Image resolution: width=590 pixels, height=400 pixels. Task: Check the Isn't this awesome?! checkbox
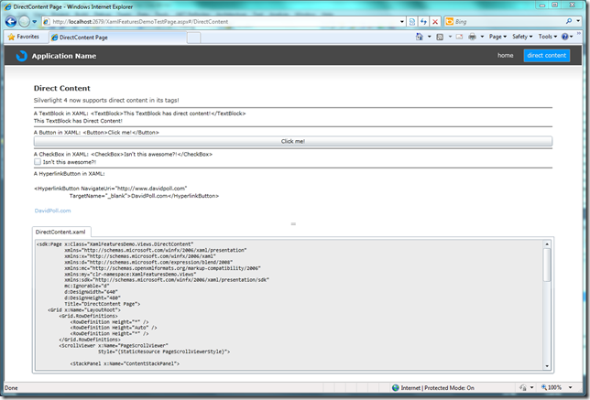38,162
